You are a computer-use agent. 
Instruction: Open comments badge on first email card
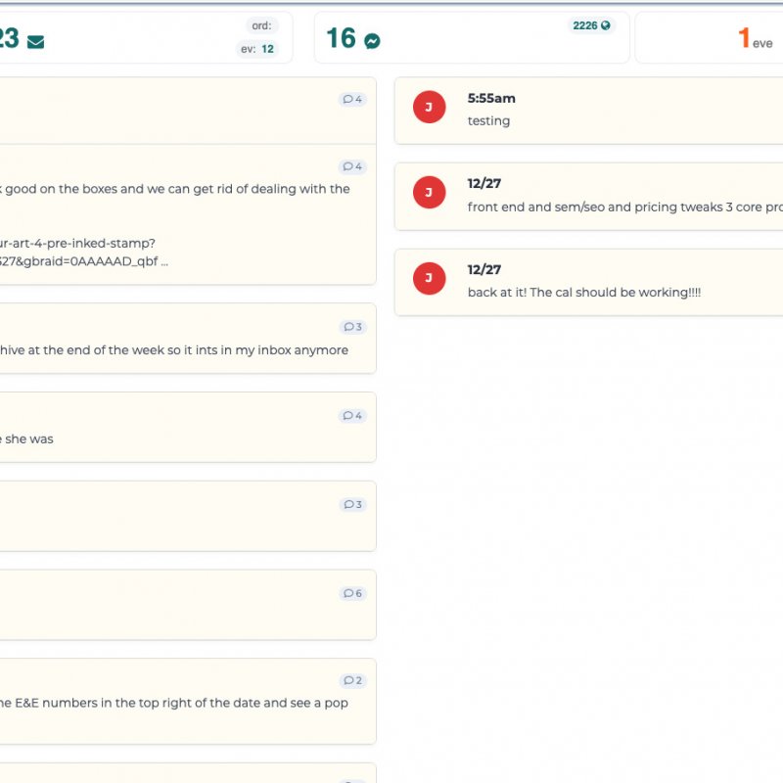point(352,99)
